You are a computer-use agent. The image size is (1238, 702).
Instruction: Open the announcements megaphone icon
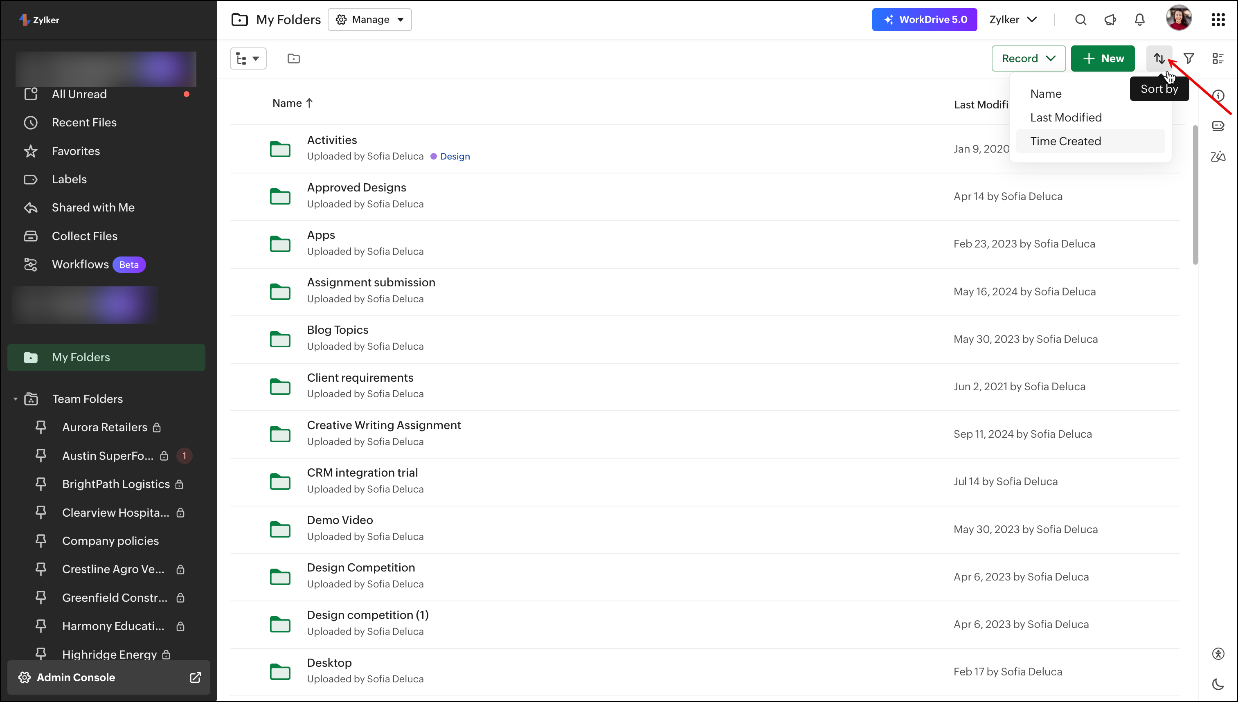1110,20
